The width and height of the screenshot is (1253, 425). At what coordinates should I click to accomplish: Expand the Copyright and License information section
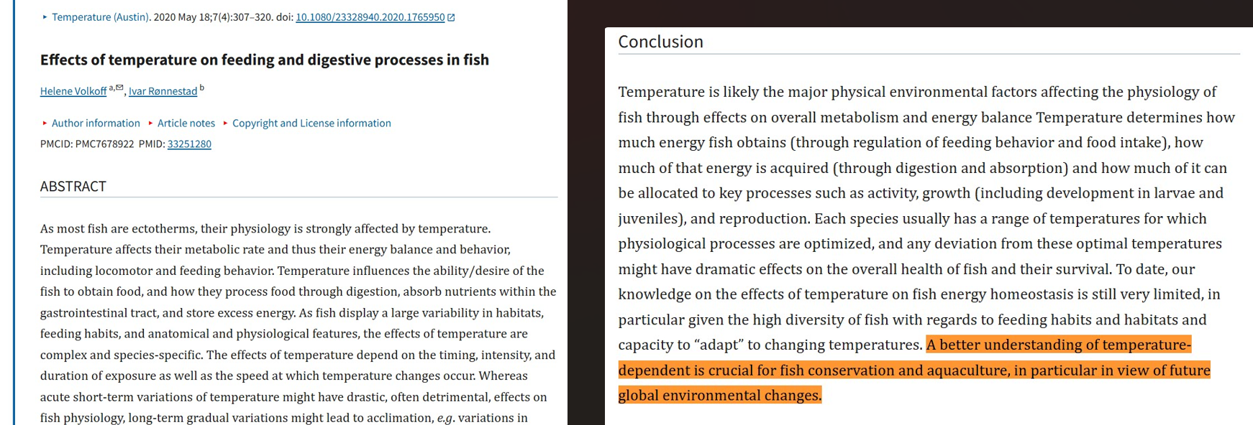tap(311, 123)
